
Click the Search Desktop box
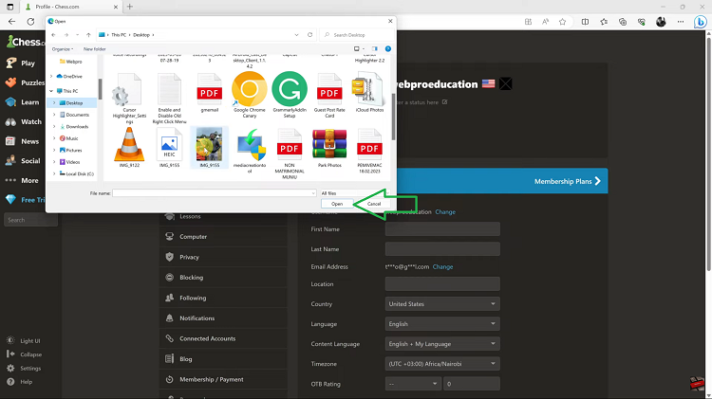(357, 35)
